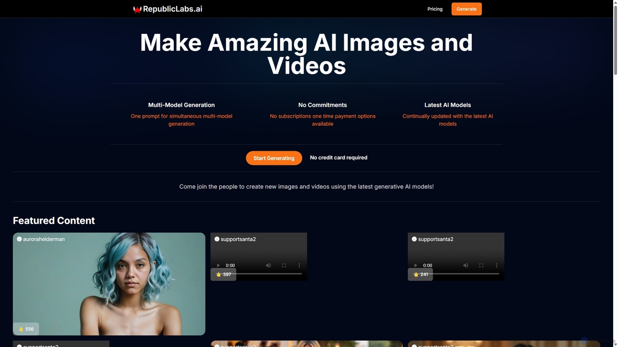This screenshot has width=618, height=347.
Task: Click the orange Generate button in header
Action: tap(466, 9)
